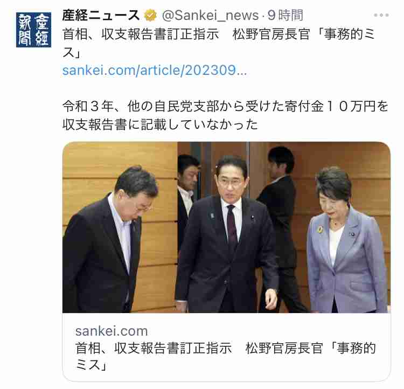
Task: Click the second line 収支報告書に記載していなかった
Action: [160, 124]
